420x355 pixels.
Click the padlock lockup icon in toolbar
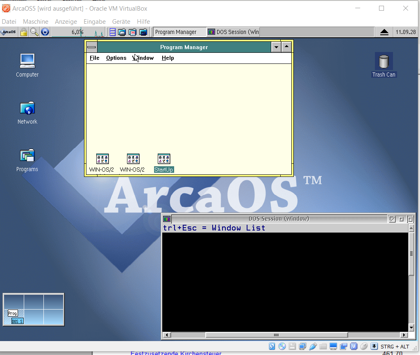pyautogui.click(x=24, y=32)
